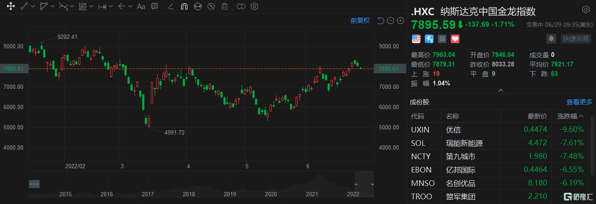The height and width of the screenshot is (204, 596).
Task: Zoom out chart with minus icon
Action: [391, 20]
